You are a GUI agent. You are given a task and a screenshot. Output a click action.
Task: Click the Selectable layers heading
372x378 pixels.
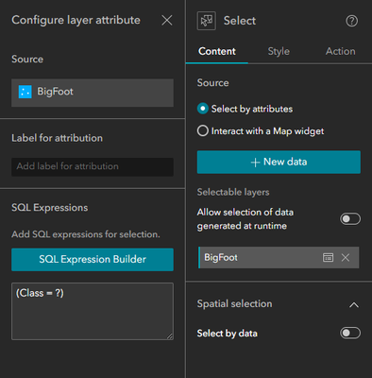(x=233, y=192)
